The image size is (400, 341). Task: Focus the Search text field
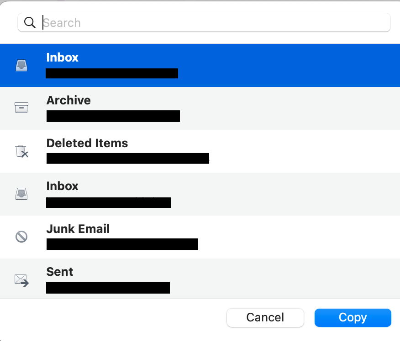[x=215, y=23]
